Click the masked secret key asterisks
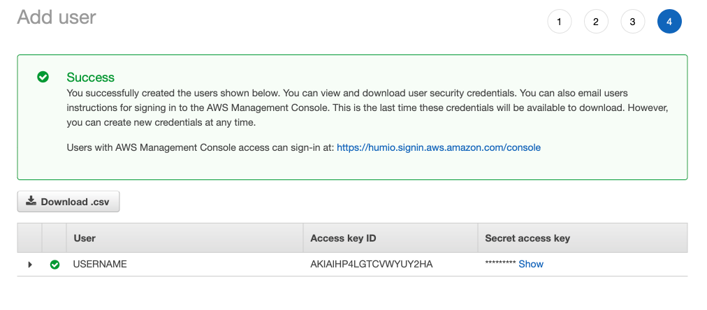This screenshot has width=707, height=310. [x=500, y=264]
